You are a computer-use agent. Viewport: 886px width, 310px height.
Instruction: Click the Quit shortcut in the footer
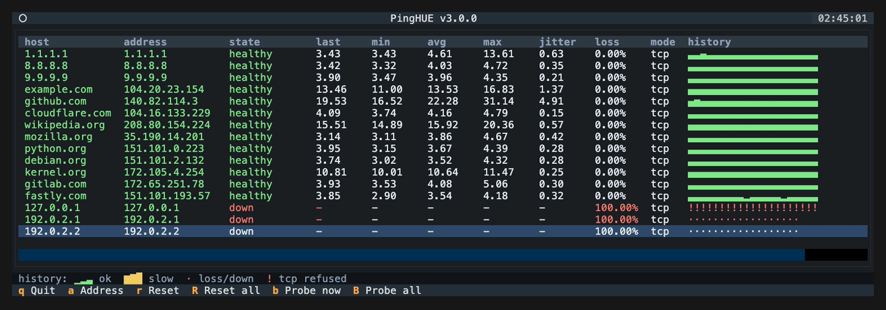[37, 291]
